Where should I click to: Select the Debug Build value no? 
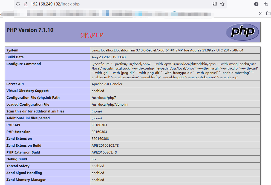pos(94,159)
